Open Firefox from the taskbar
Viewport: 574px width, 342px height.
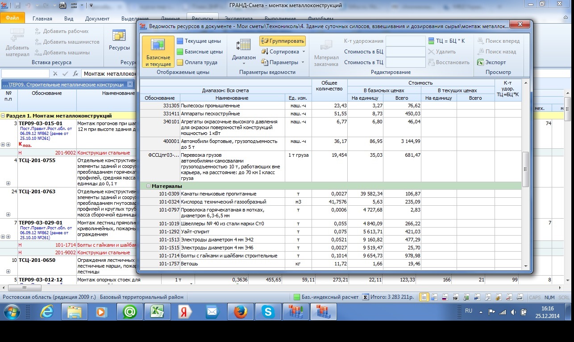pos(239,312)
